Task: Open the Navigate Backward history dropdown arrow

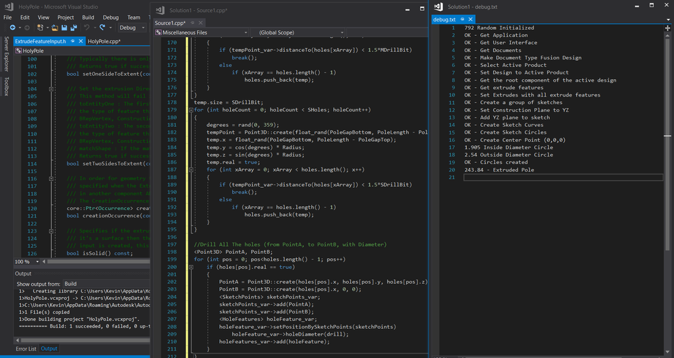Action: (x=19, y=28)
